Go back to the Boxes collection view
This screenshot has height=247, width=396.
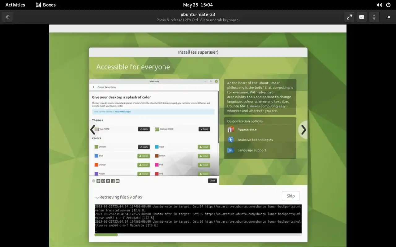(x=7, y=17)
